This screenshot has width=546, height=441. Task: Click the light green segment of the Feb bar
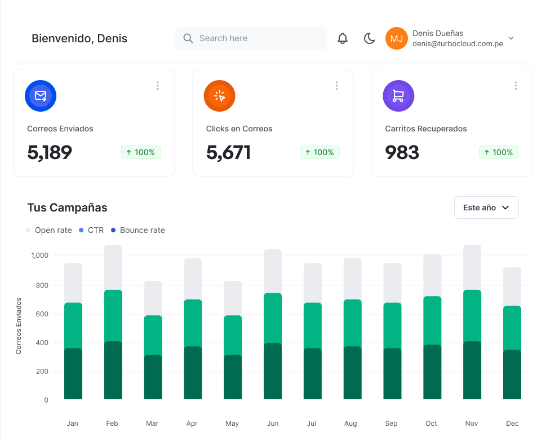[113, 316]
